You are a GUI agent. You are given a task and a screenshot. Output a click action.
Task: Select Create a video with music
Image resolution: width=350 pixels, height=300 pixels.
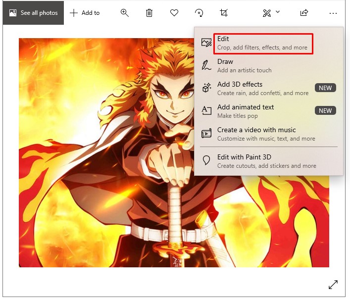click(x=268, y=134)
